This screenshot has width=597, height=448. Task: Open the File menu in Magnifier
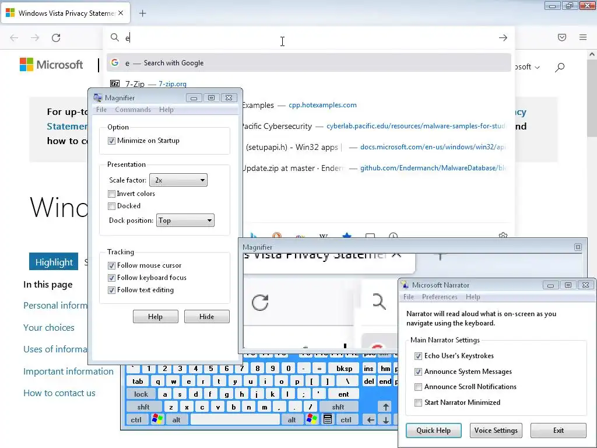click(x=101, y=110)
